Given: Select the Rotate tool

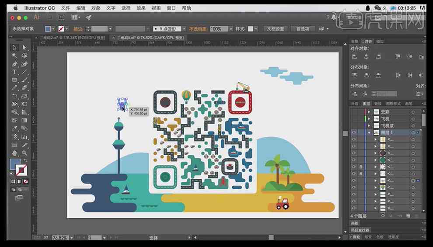Looking at the screenshot, I should tap(14, 96).
